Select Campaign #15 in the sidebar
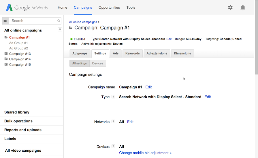Image resolution: width=258 pixels, height=158 pixels. pos(20,65)
